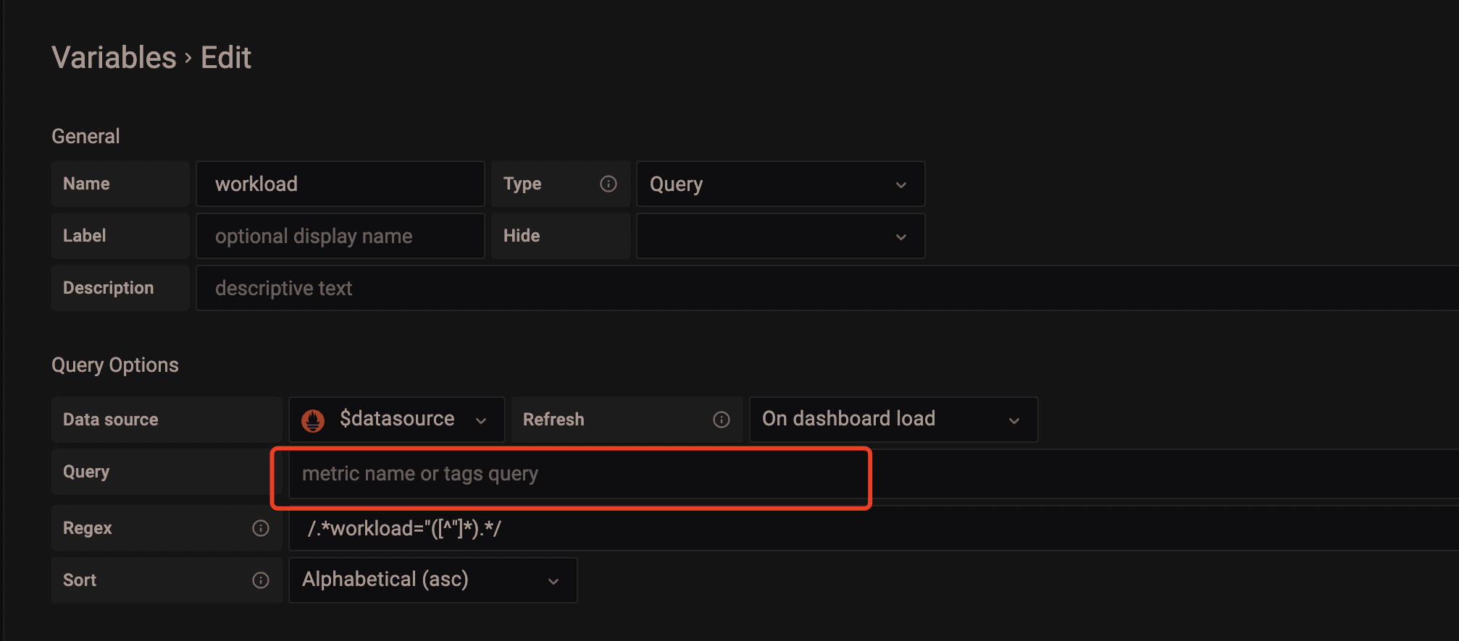The width and height of the screenshot is (1459, 641).
Task: Open the Type dropdown showing Query
Action: (x=780, y=184)
